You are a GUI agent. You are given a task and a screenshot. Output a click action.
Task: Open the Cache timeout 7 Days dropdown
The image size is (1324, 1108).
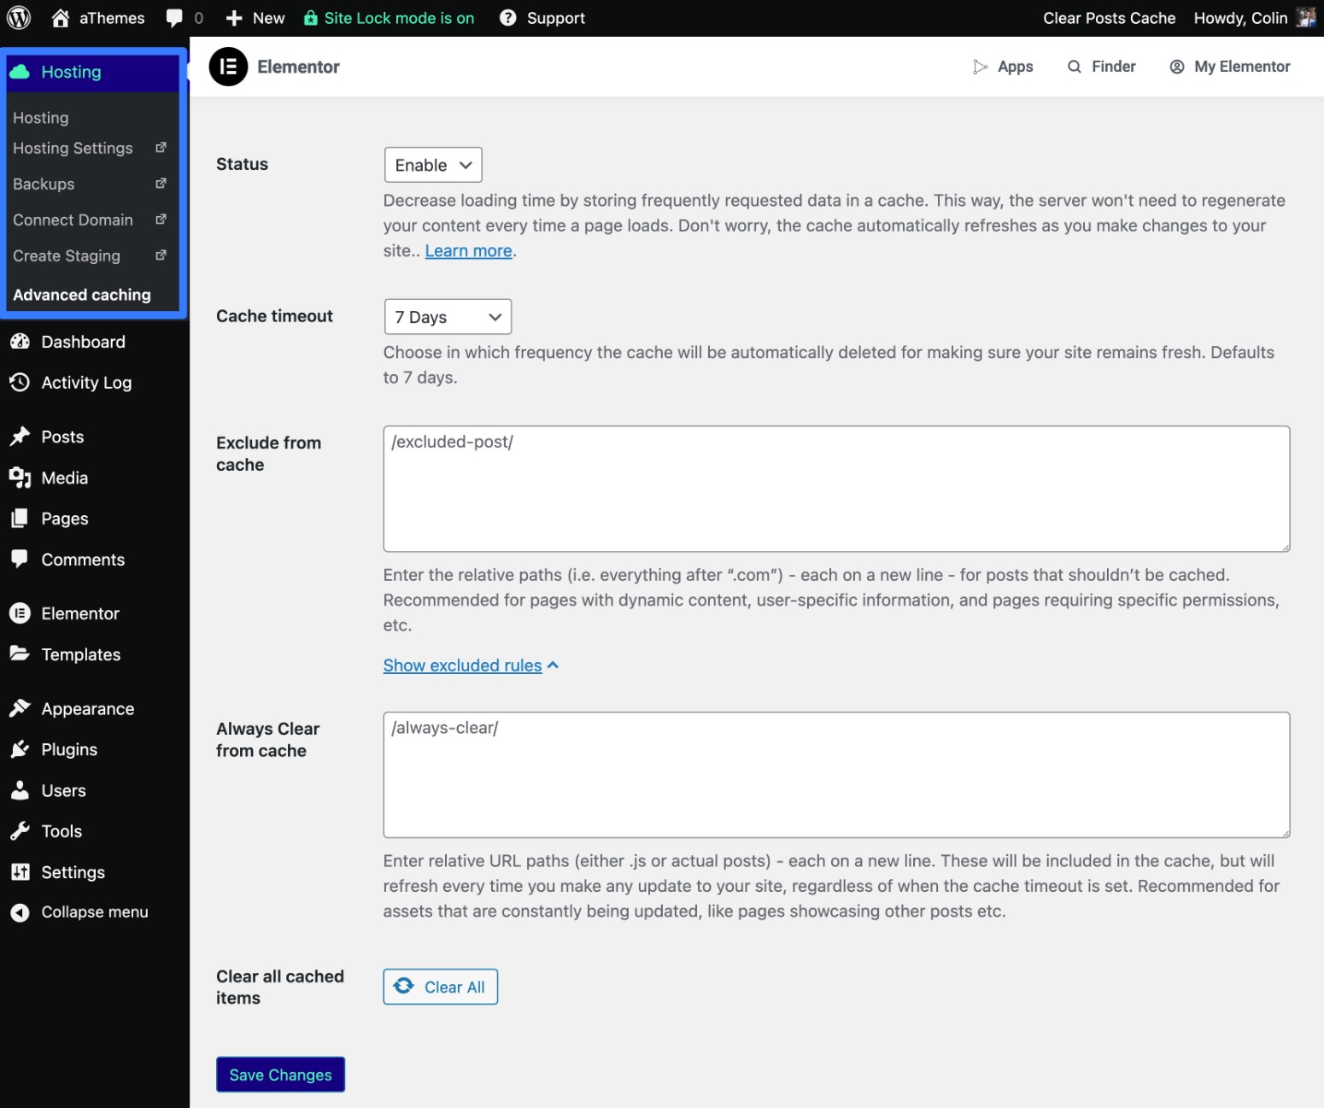tap(448, 317)
